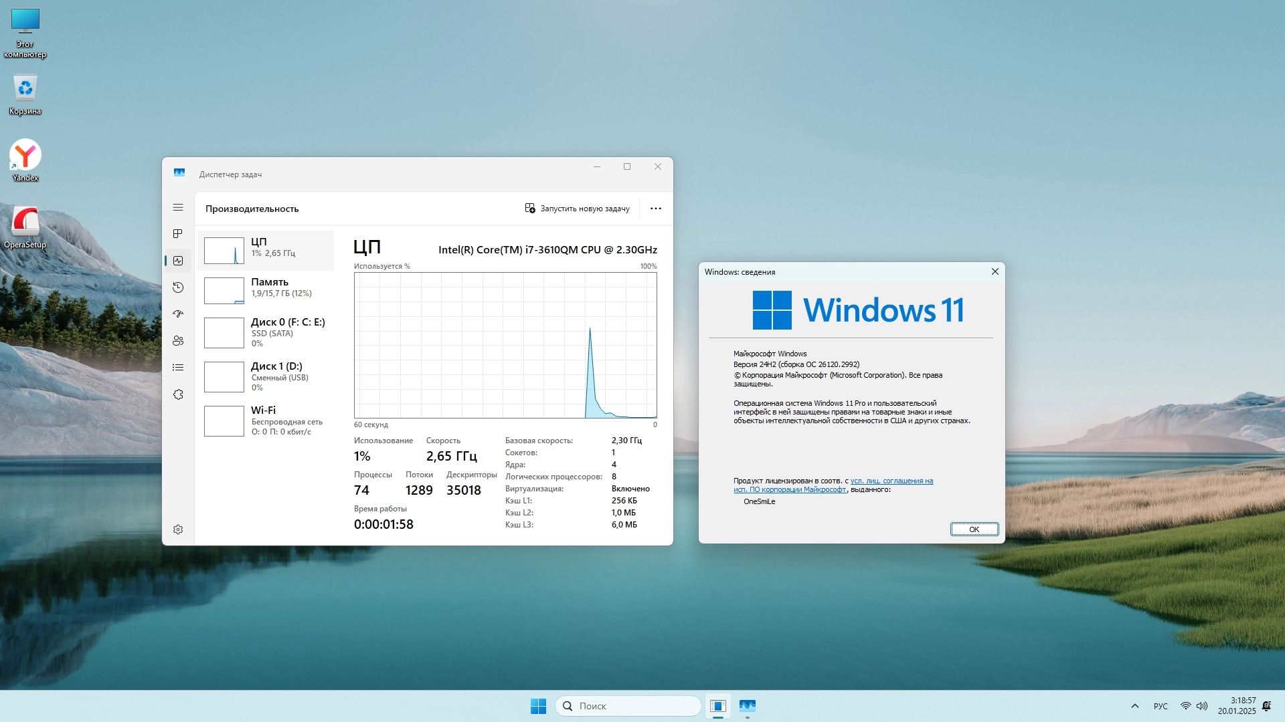Open Microsoft software license terms link
The image size is (1285, 722).
[x=891, y=481]
